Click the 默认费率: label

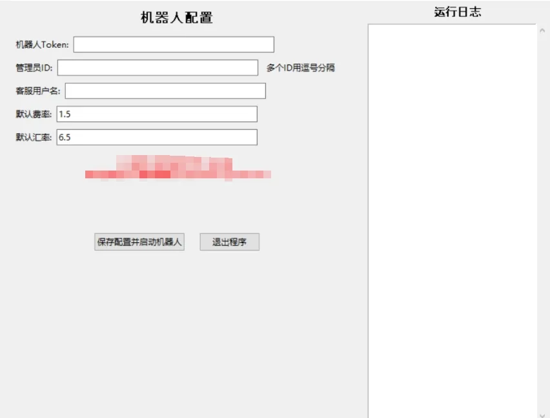point(34,114)
